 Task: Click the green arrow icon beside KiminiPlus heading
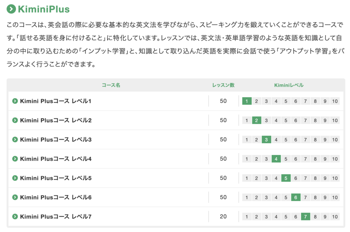coord(11,9)
